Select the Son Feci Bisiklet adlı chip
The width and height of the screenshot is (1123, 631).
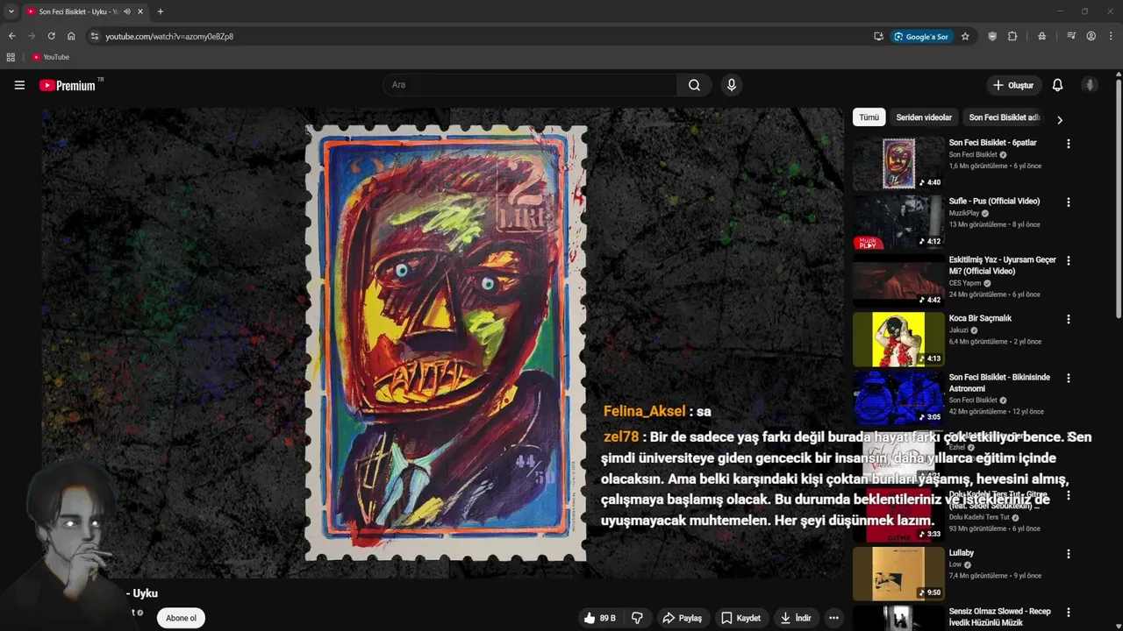coord(1005,117)
